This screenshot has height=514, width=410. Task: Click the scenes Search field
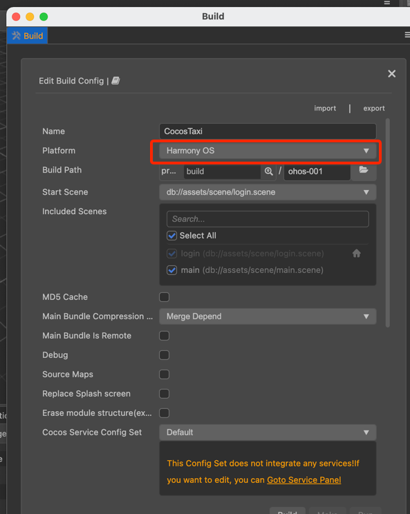click(268, 219)
